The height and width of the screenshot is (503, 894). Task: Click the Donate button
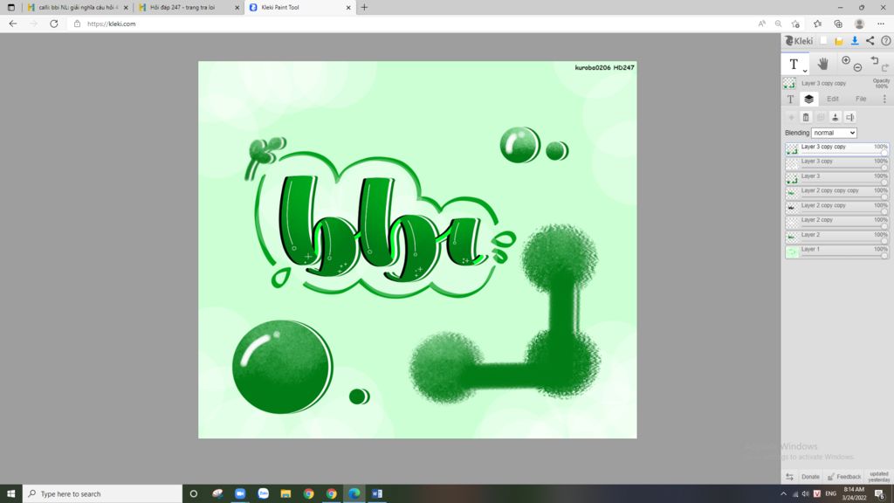(810, 477)
